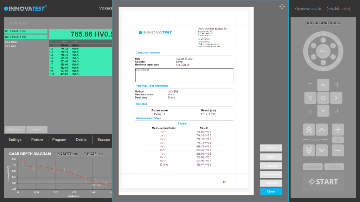Move stage down with arrow button
This screenshot has height=202, width=360.
click(x=323, y=110)
